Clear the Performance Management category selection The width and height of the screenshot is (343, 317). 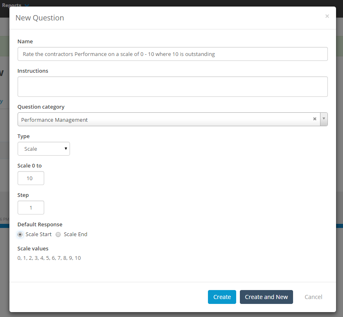click(315, 119)
